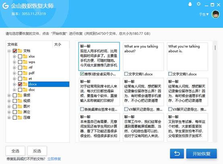Click the 音频 folder icon
223x164 pixels.
(x=20, y=95)
